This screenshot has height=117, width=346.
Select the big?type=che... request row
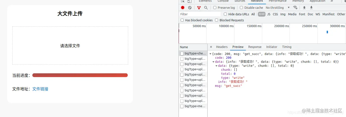[193, 53]
